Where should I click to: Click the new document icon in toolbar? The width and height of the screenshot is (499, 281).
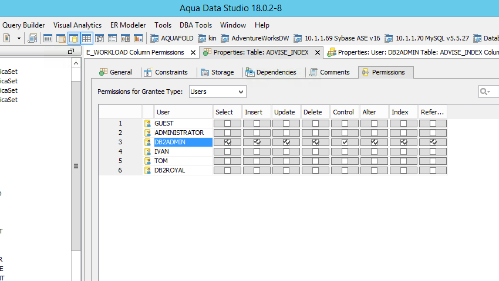6,39
